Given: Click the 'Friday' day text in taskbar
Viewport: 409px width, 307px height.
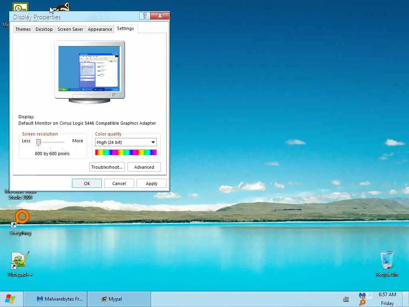Looking at the screenshot, I should (x=387, y=303).
